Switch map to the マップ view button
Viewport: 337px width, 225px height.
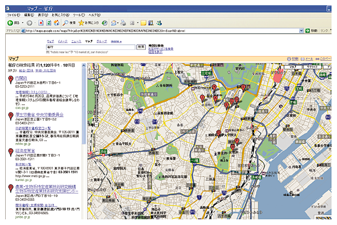click(x=293, y=67)
